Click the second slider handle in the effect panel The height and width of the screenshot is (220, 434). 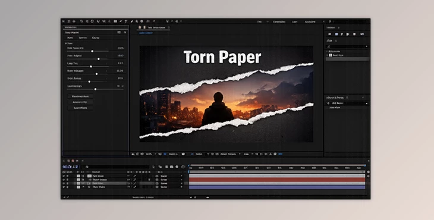pyautogui.click(x=99, y=59)
